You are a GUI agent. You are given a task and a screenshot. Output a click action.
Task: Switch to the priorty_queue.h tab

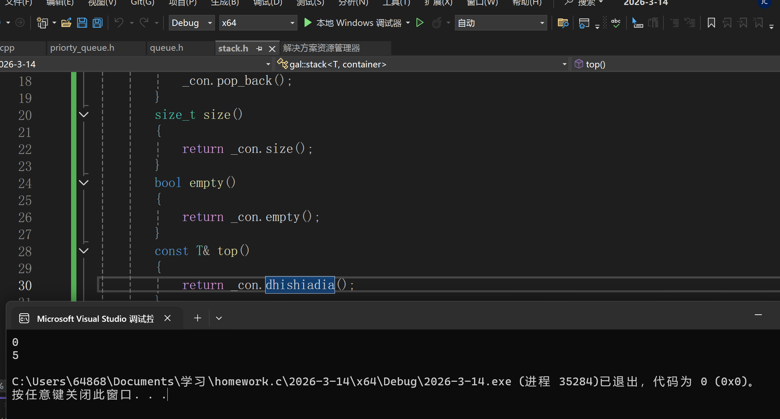82,48
